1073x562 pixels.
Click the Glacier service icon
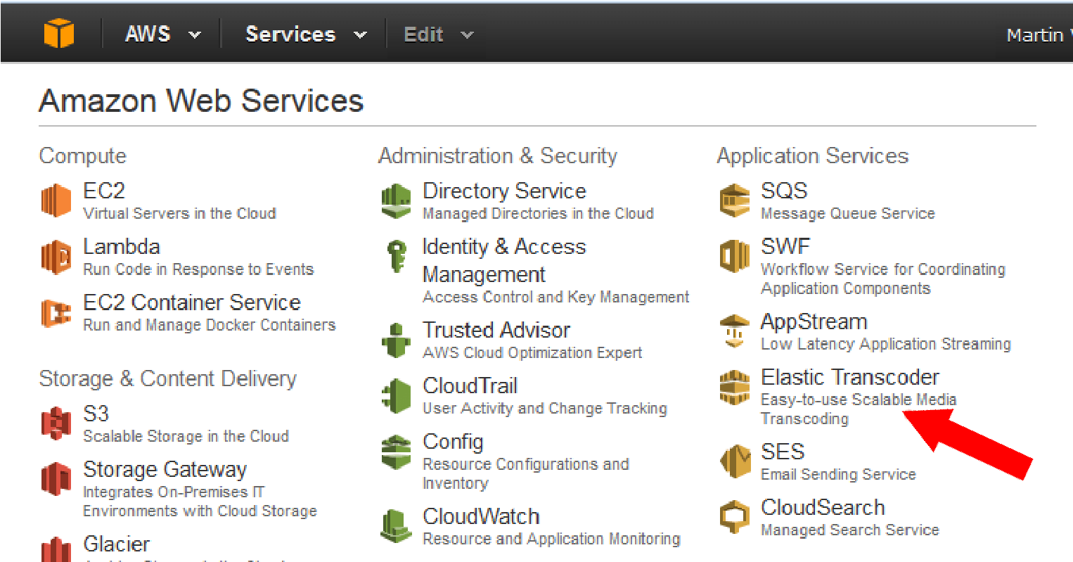point(56,549)
